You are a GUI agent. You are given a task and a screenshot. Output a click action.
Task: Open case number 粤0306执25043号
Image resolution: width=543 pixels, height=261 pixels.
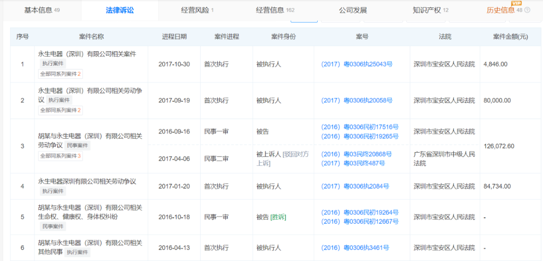click(356, 64)
